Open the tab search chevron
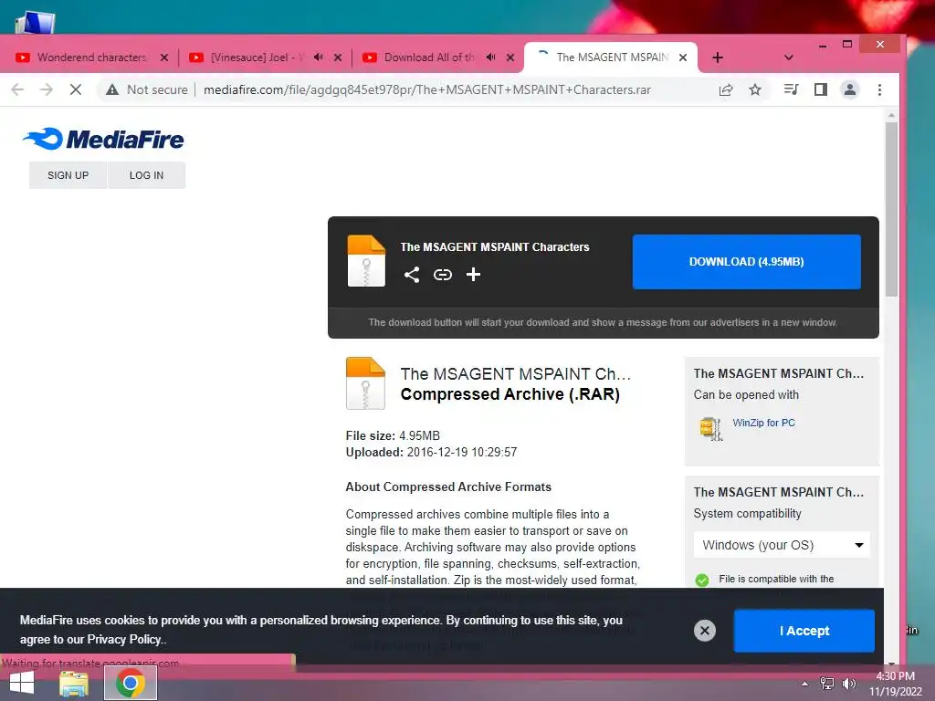 [x=788, y=58]
